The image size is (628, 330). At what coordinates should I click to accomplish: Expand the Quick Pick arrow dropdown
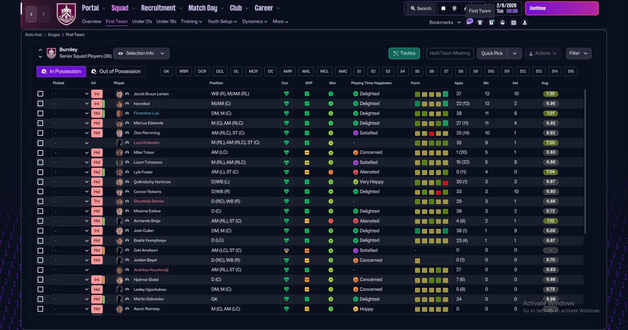(515, 53)
